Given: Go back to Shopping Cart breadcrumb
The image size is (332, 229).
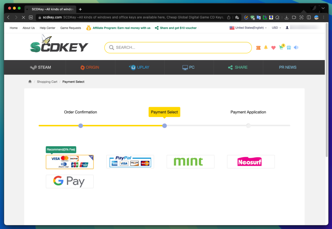Looking at the screenshot, I should tap(47, 82).
